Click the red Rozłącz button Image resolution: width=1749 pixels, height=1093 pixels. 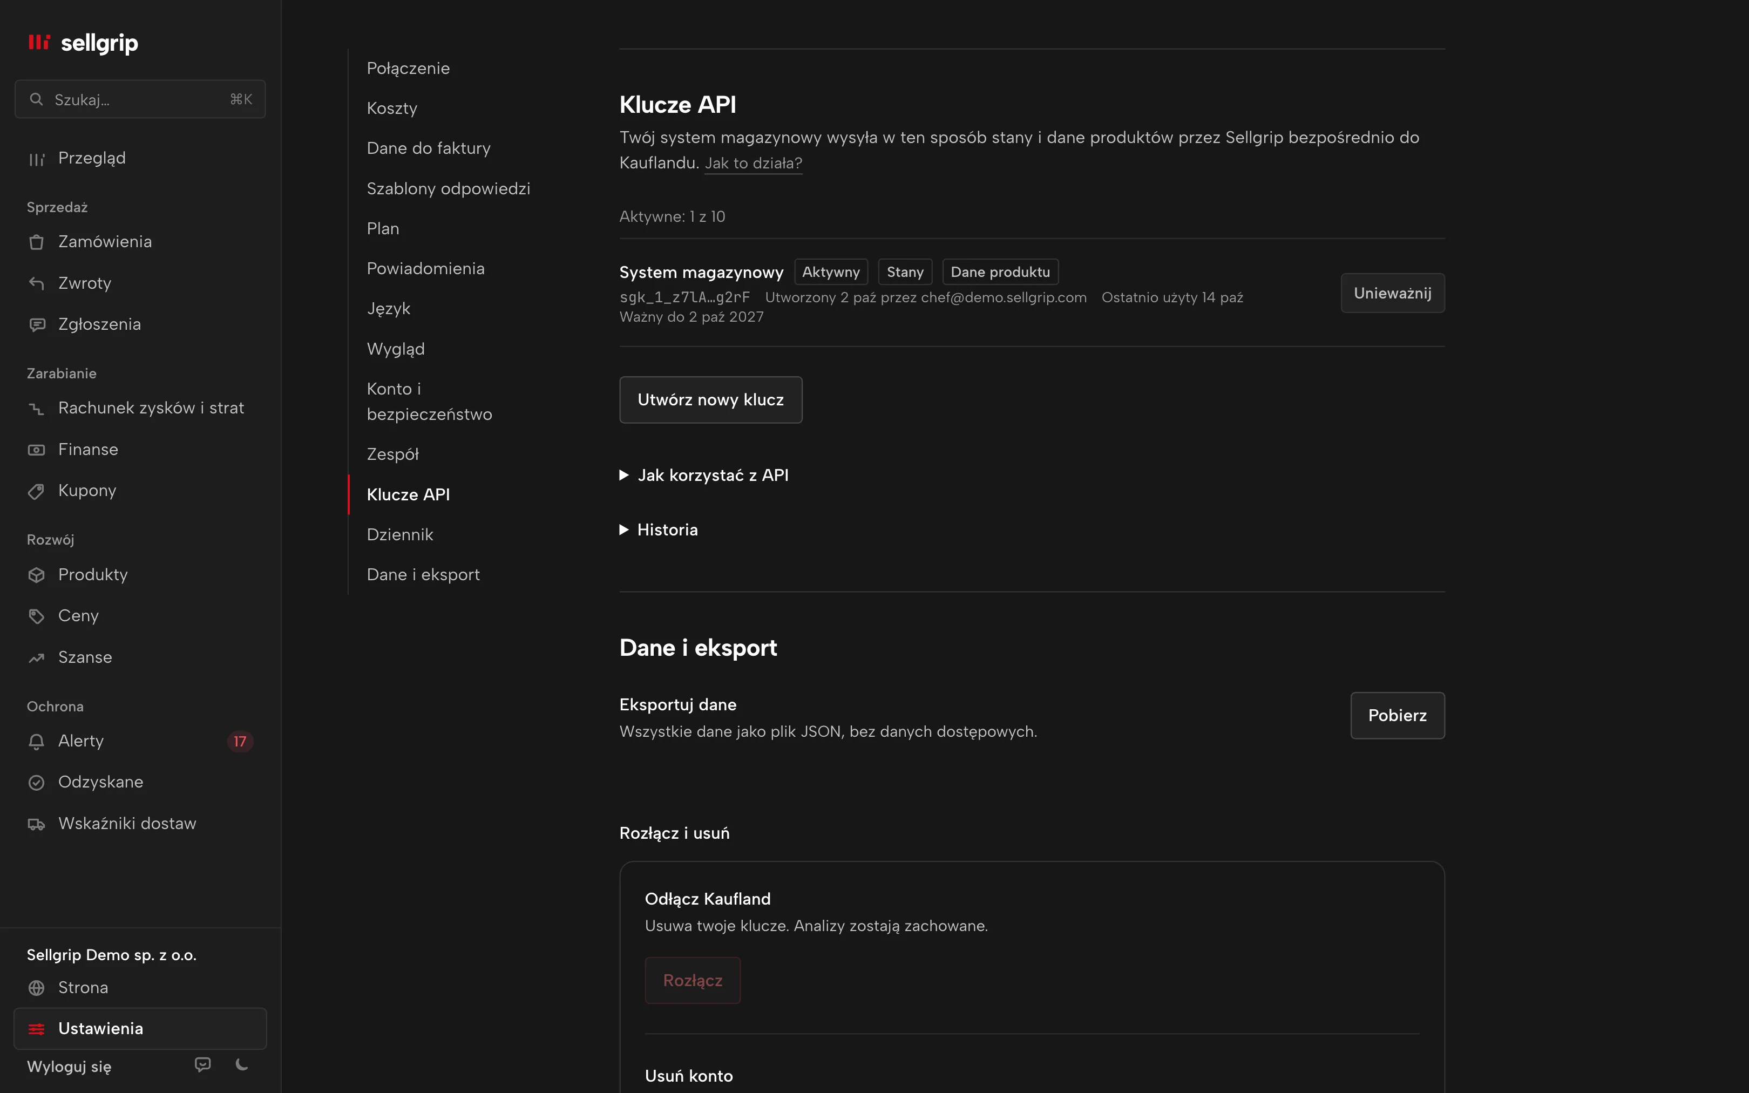pos(693,980)
